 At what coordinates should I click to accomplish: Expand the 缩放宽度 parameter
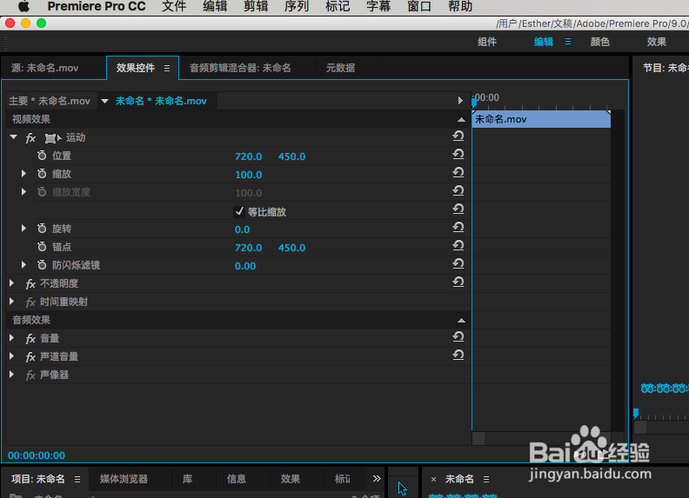point(23,192)
